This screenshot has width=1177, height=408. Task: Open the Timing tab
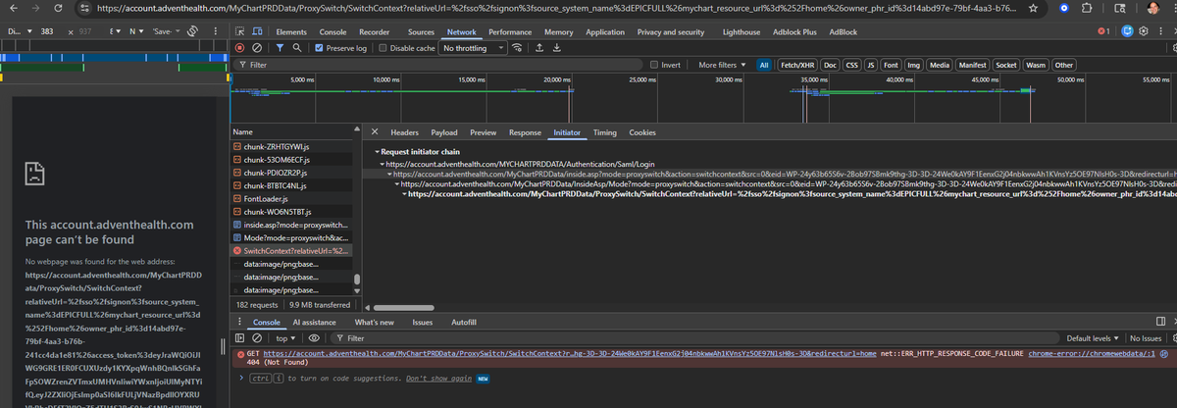coord(605,132)
